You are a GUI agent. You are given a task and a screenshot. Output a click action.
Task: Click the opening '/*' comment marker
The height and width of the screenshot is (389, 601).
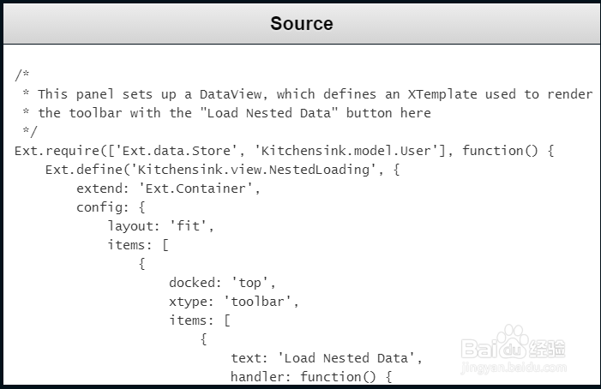(22, 75)
